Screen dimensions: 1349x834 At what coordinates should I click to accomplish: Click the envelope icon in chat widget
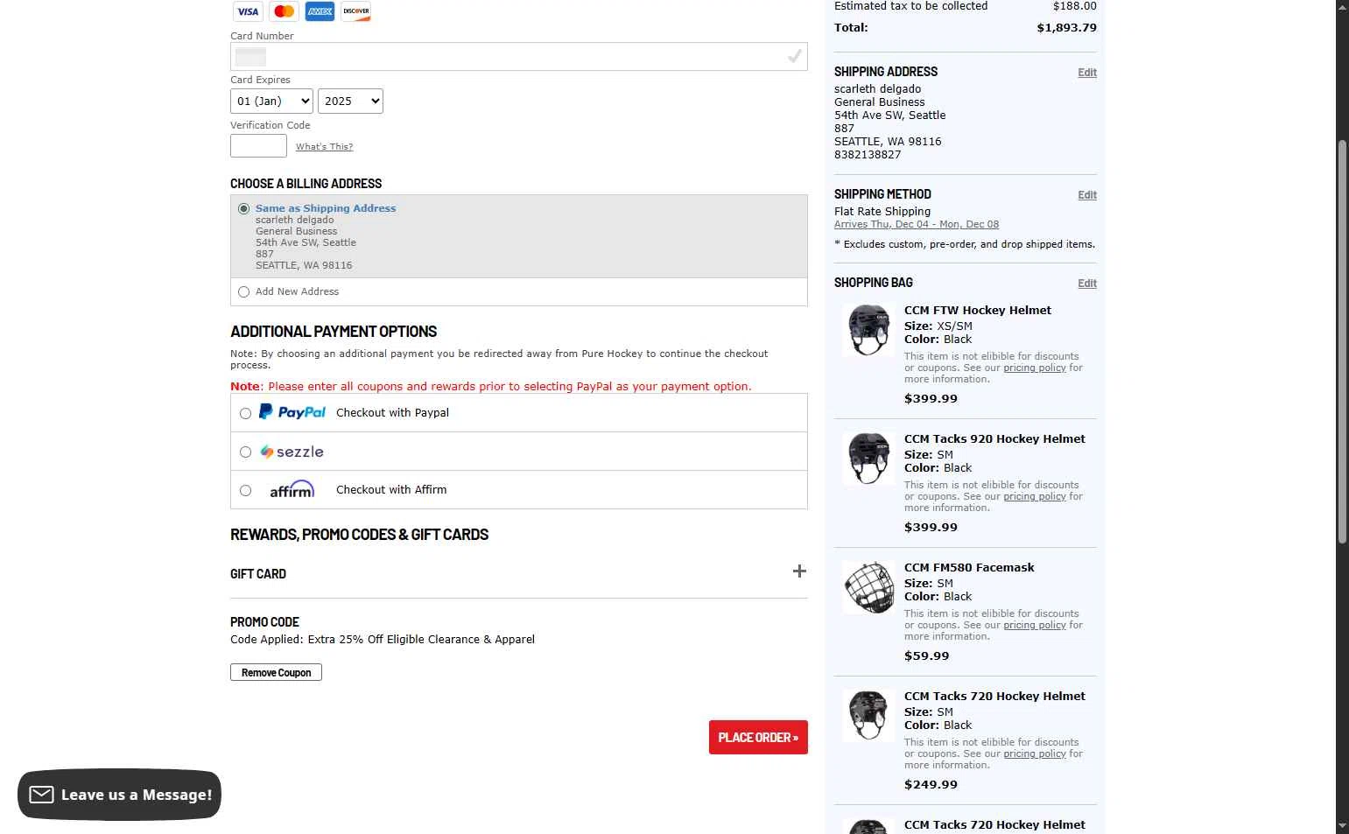[x=41, y=795]
